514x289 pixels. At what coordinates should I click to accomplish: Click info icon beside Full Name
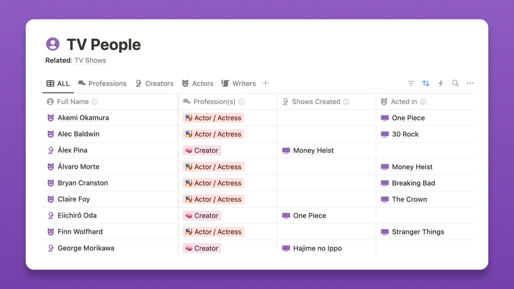(x=95, y=102)
